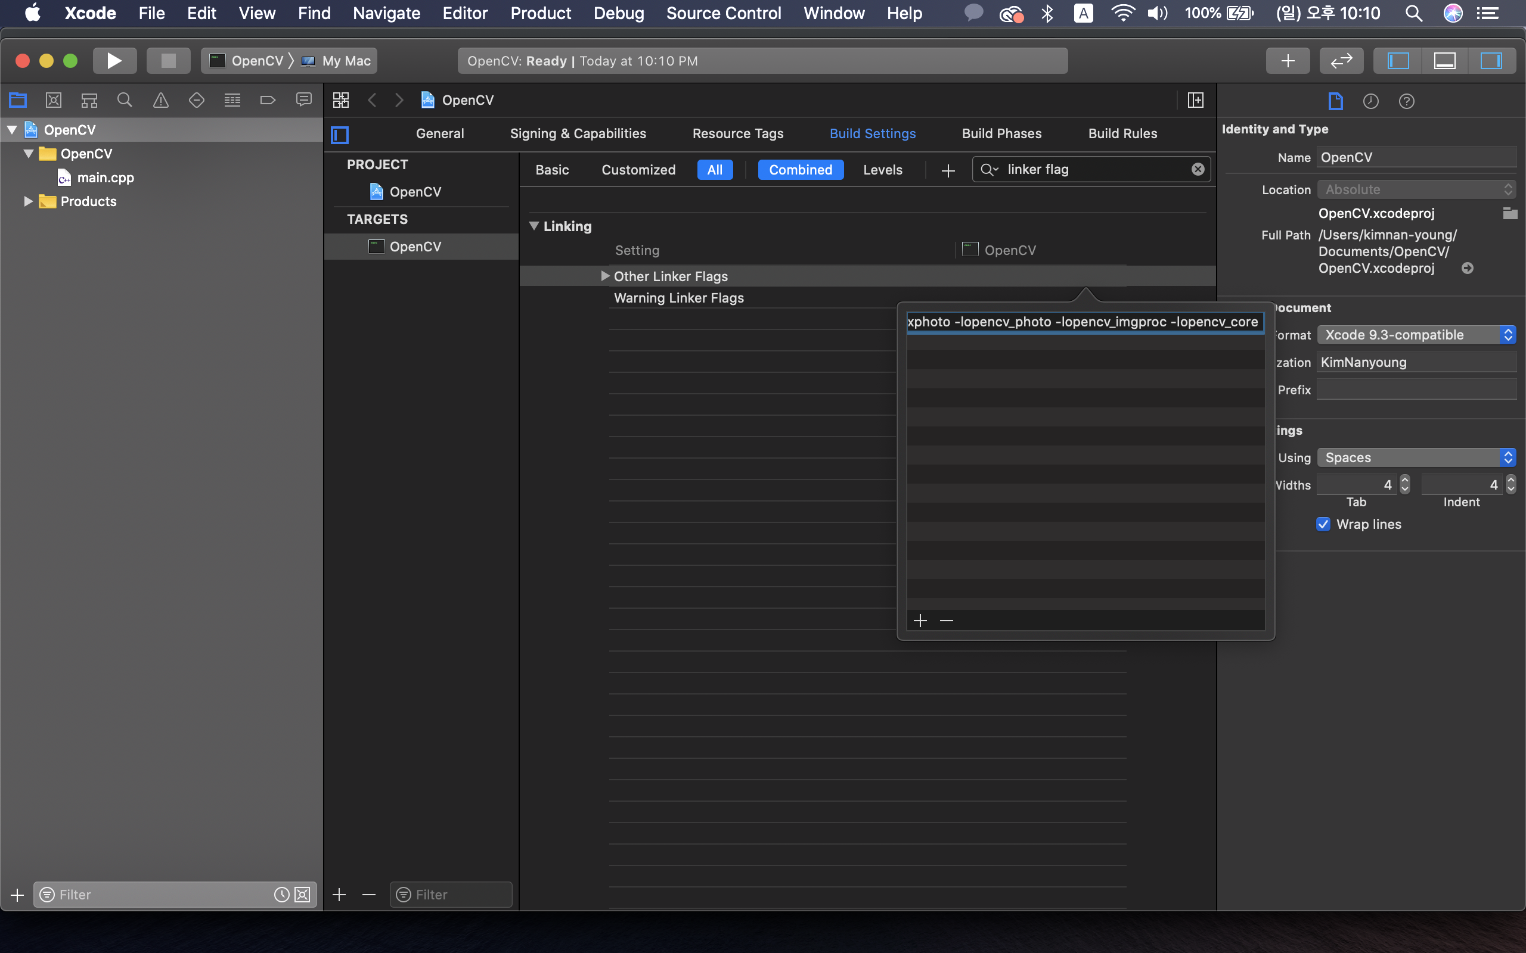Uncheck the Wrap lines checkbox
The width and height of the screenshot is (1526, 953).
click(1323, 524)
